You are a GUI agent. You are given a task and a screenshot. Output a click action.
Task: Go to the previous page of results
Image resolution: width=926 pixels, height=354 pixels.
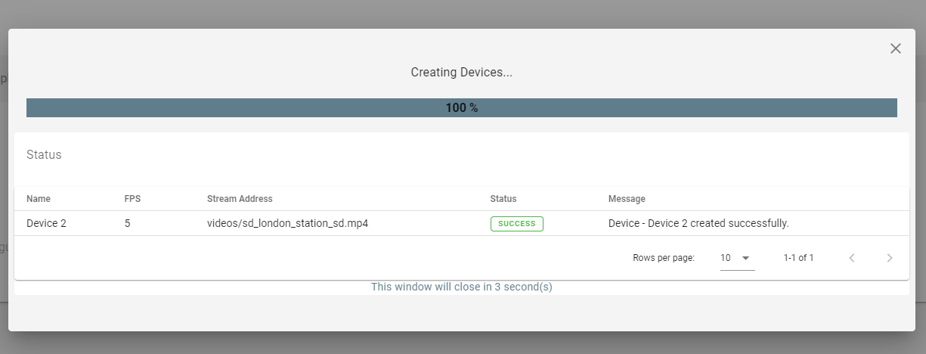852,258
